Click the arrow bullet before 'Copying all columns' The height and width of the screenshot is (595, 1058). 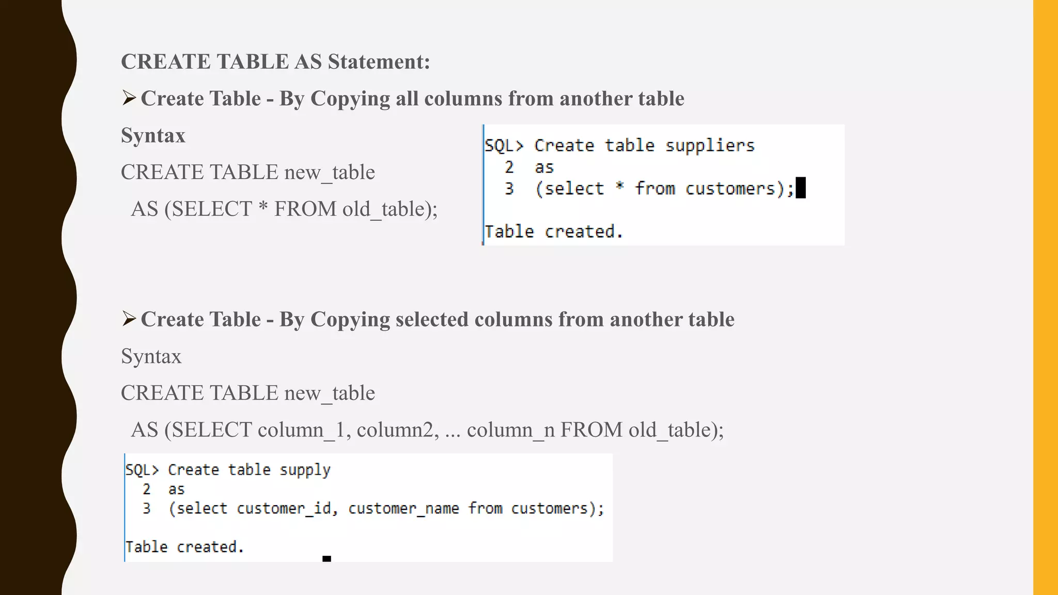129,98
